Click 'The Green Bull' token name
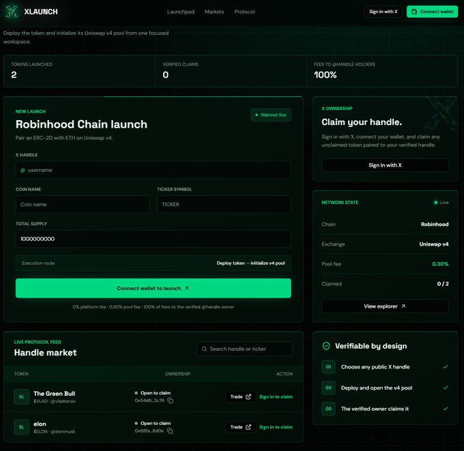The height and width of the screenshot is (451, 464). point(54,394)
